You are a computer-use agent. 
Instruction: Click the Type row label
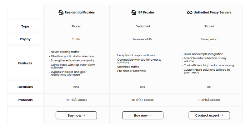[x=25, y=27]
